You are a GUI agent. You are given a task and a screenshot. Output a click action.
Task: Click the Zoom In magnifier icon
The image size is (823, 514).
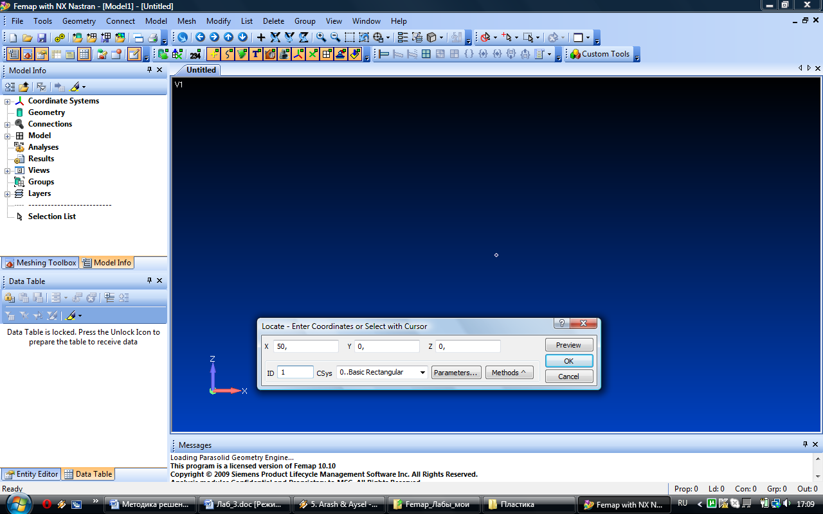tap(321, 37)
